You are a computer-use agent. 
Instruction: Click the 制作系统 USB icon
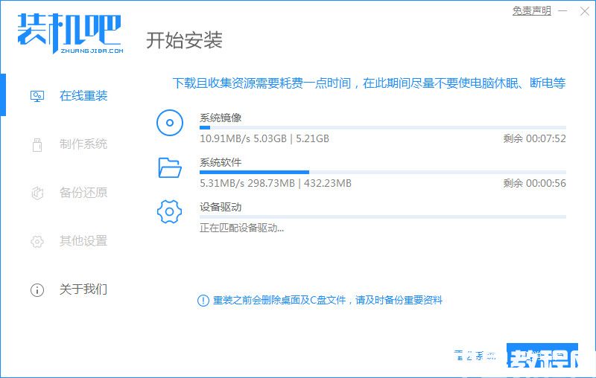[x=37, y=144]
